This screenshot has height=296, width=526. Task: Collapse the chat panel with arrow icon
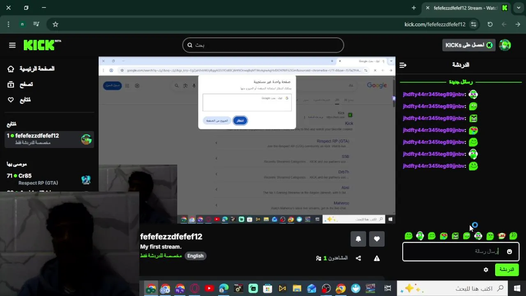403,65
